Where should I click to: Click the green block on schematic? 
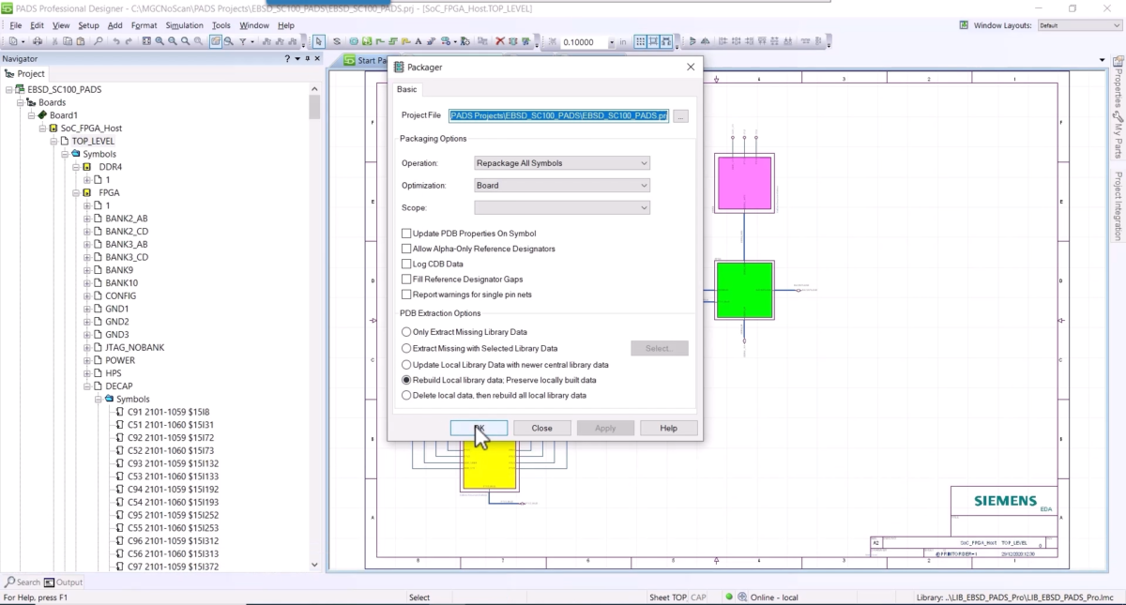[745, 291]
